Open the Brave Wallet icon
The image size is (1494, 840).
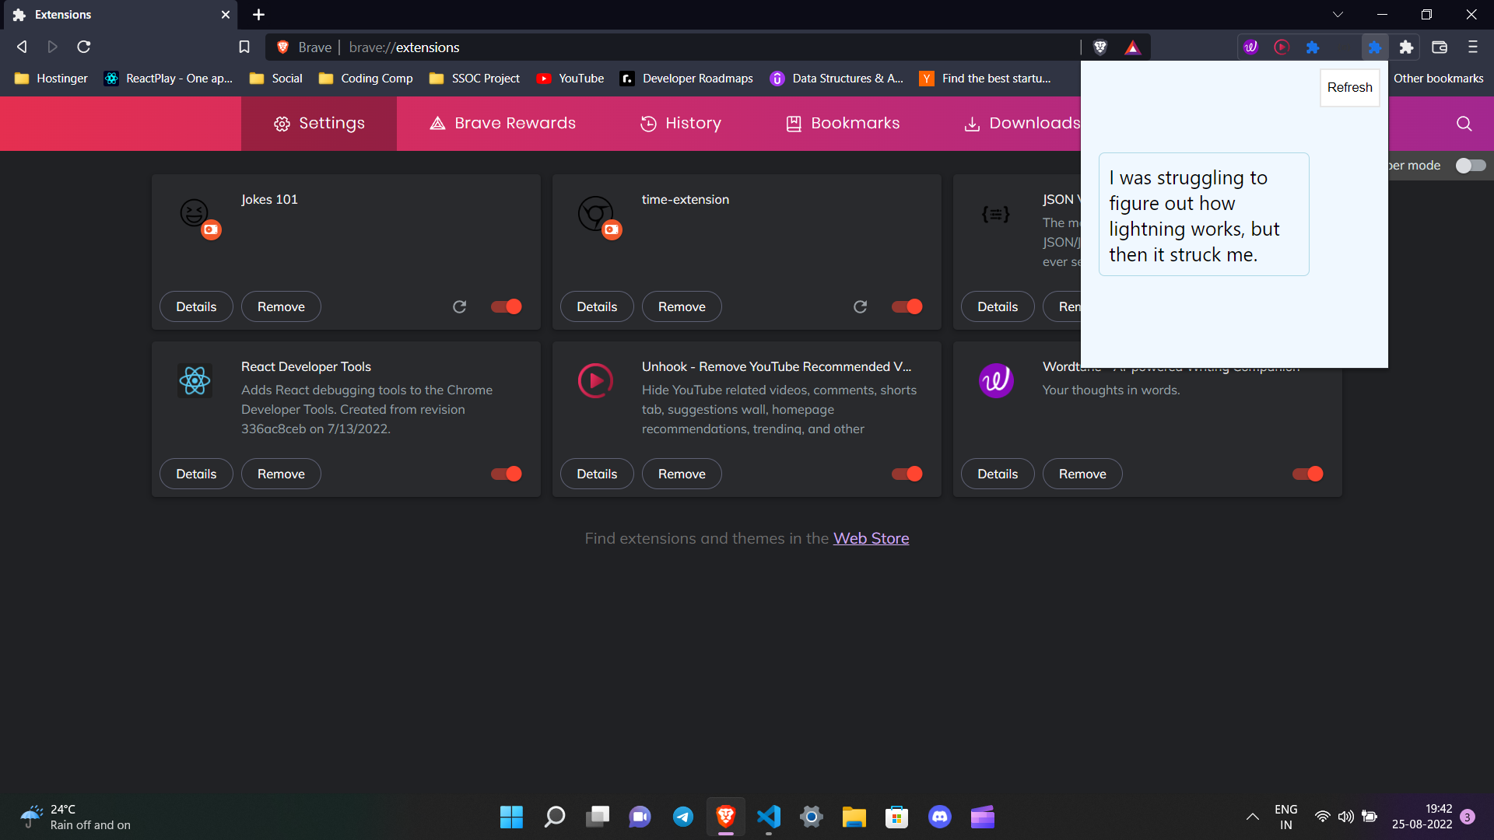tap(1439, 47)
